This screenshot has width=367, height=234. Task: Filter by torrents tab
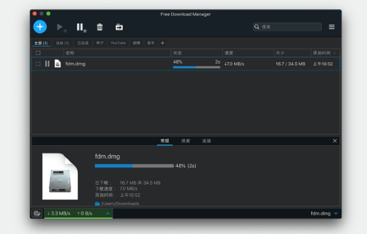tap(100, 43)
